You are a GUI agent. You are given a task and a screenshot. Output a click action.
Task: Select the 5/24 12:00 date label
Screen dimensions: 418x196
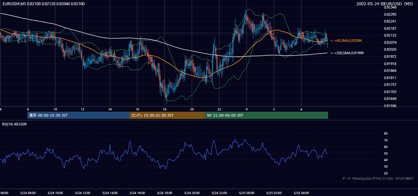82,193
